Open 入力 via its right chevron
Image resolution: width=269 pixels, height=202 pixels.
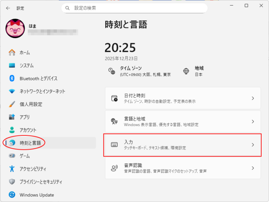click(253, 145)
